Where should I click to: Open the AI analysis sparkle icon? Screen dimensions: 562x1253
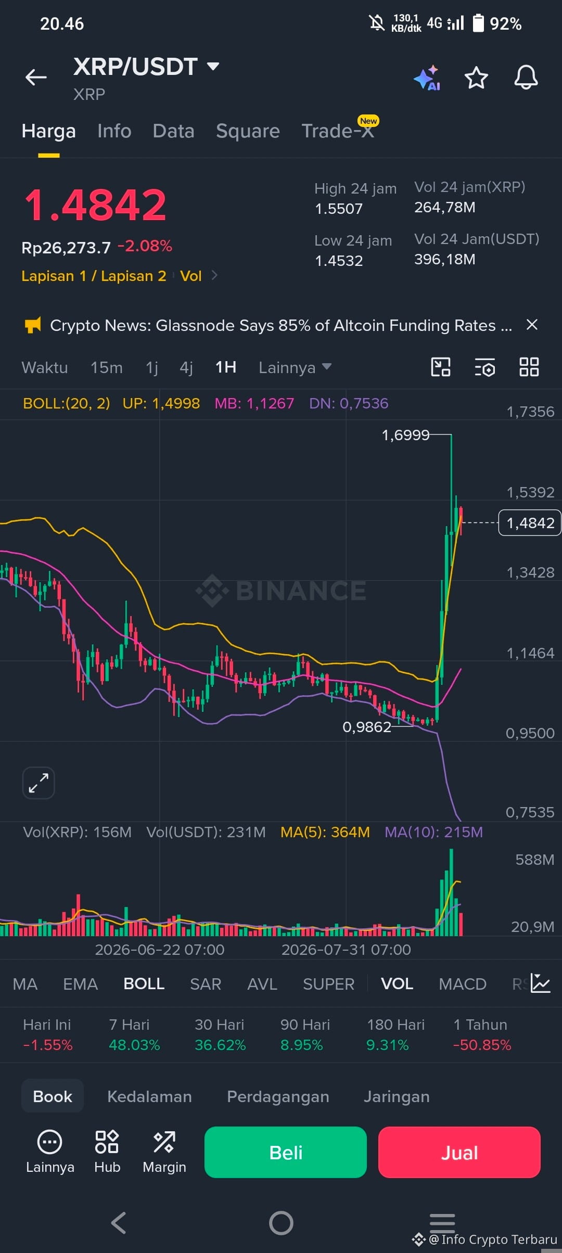427,78
